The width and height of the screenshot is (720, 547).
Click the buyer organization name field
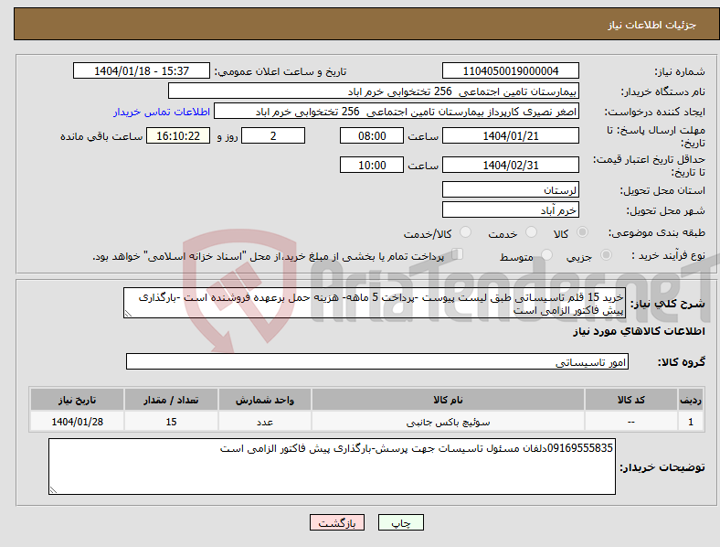[374, 91]
